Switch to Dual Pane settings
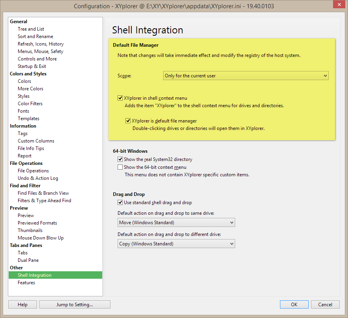 28,260
